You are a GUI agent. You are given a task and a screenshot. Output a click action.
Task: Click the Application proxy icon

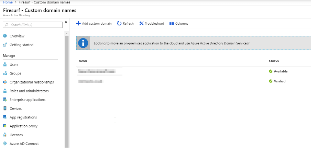[5, 126]
